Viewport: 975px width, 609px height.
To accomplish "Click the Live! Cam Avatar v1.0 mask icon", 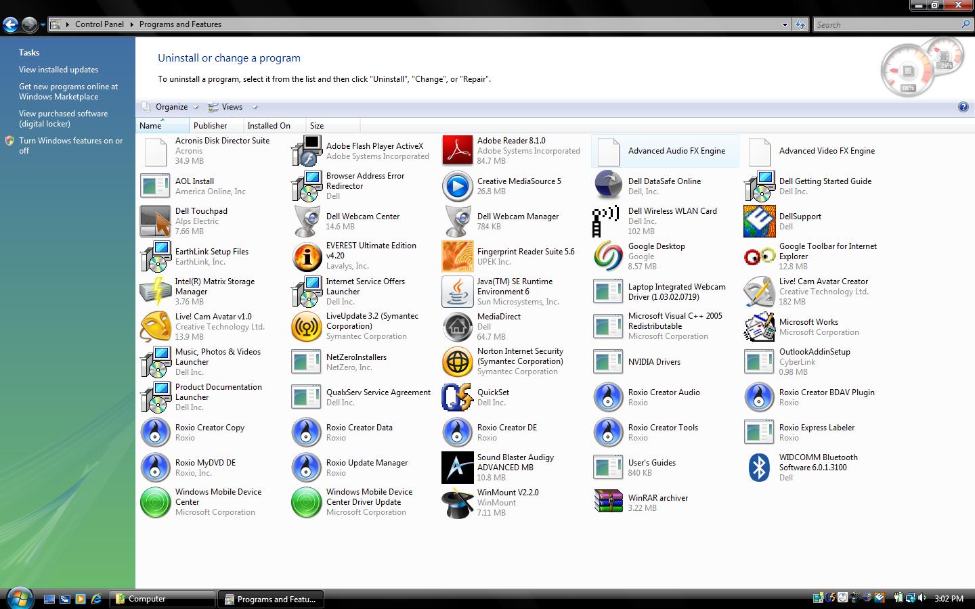I will [x=155, y=327].
